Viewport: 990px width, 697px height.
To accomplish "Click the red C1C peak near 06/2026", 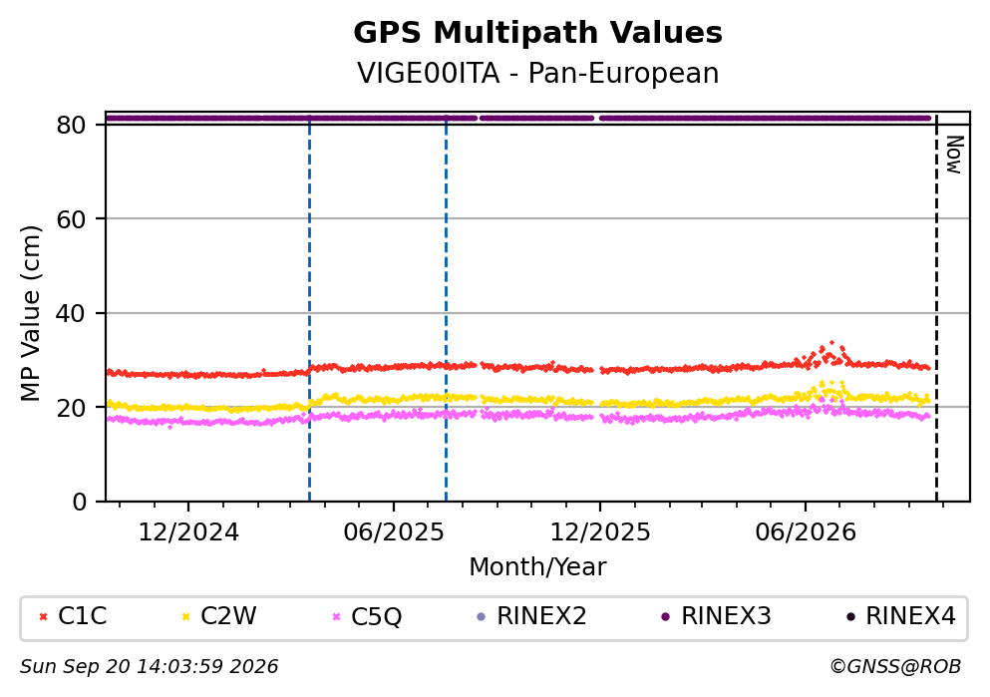I will coord(831,343).
